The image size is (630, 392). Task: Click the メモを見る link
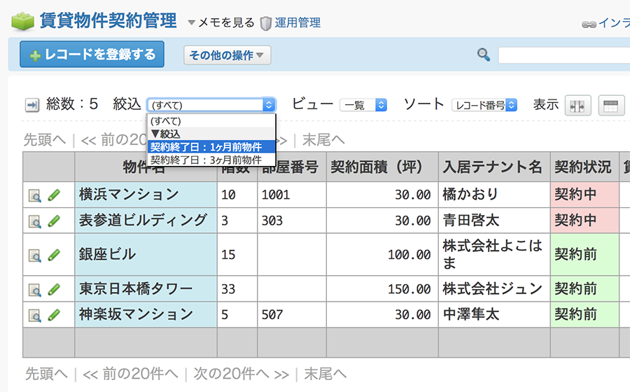225,22
